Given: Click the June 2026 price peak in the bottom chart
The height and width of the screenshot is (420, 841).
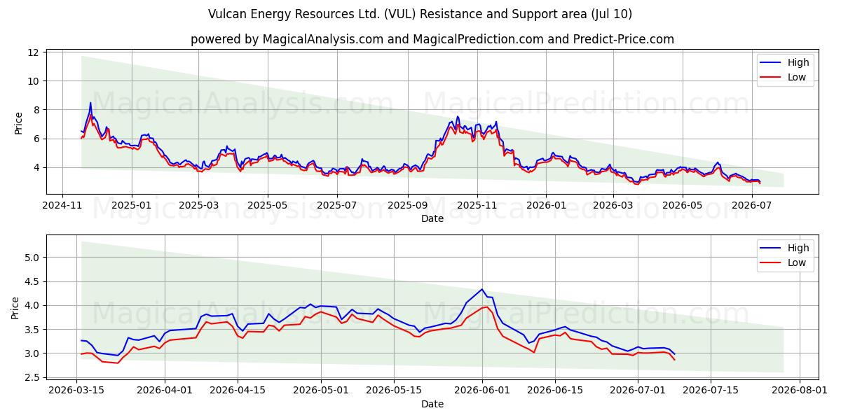Looking at the screenshot, I should click(482, 290).
